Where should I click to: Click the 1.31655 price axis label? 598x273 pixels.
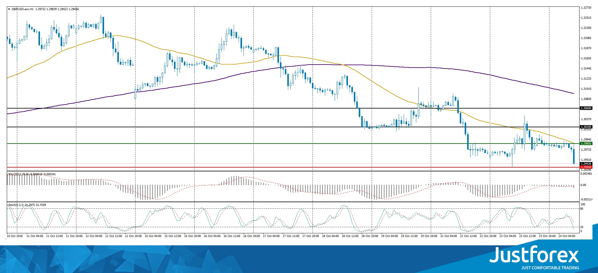click(x=586, y=58)
